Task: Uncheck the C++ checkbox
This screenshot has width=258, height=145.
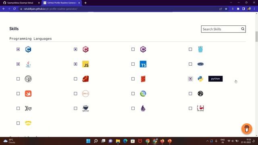Action: click(75, 49)
